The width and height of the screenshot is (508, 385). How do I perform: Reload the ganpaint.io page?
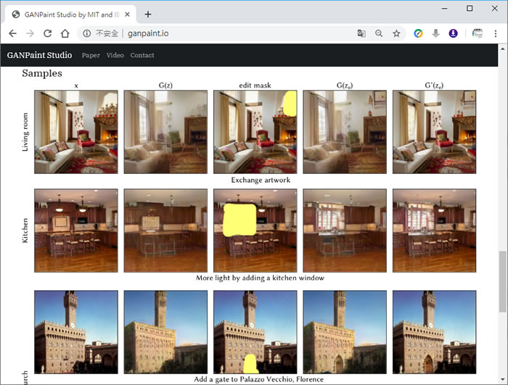(x=47, y=33)
